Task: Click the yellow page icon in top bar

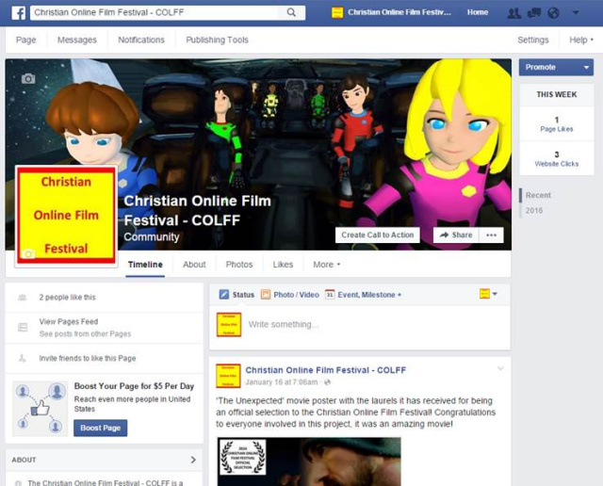Action: tap(337, 12)
